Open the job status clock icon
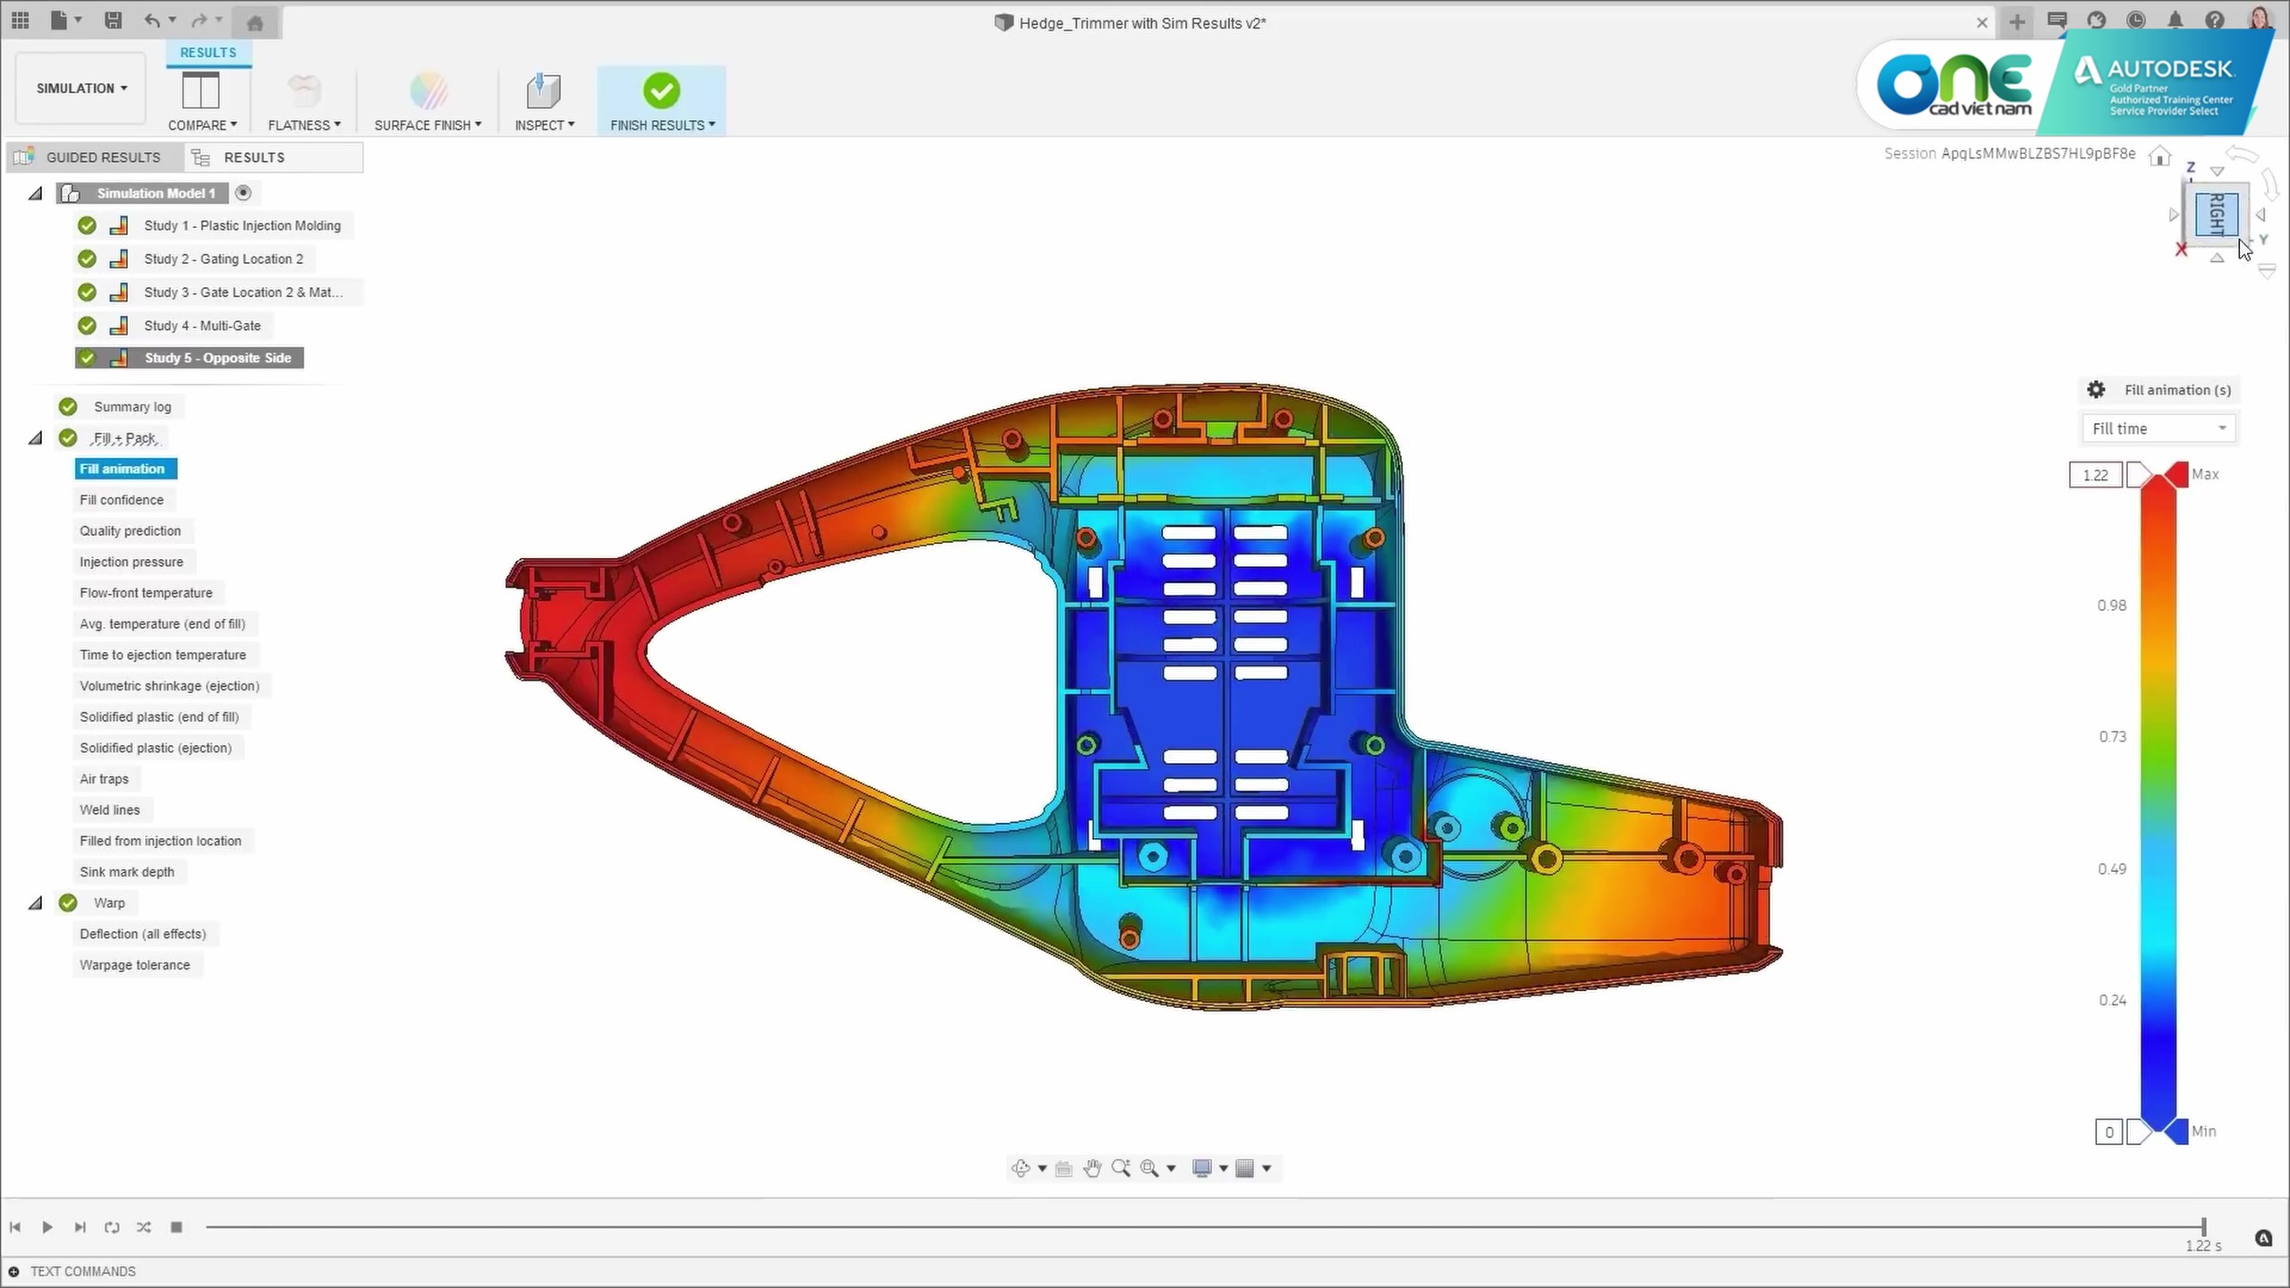This screenshot has height=1288, width=2290. click(2135, 20)
